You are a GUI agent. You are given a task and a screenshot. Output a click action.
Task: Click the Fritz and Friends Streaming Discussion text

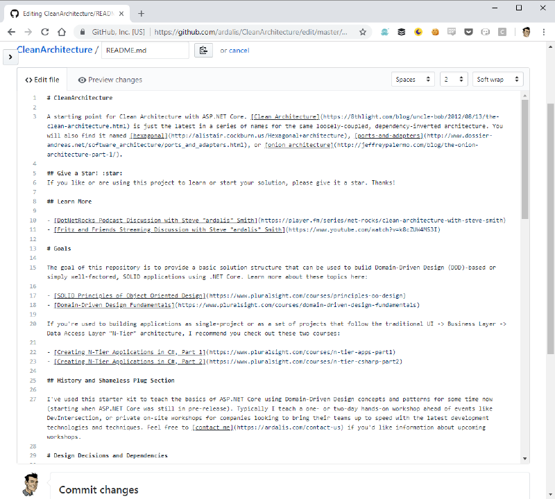(169, 230)
